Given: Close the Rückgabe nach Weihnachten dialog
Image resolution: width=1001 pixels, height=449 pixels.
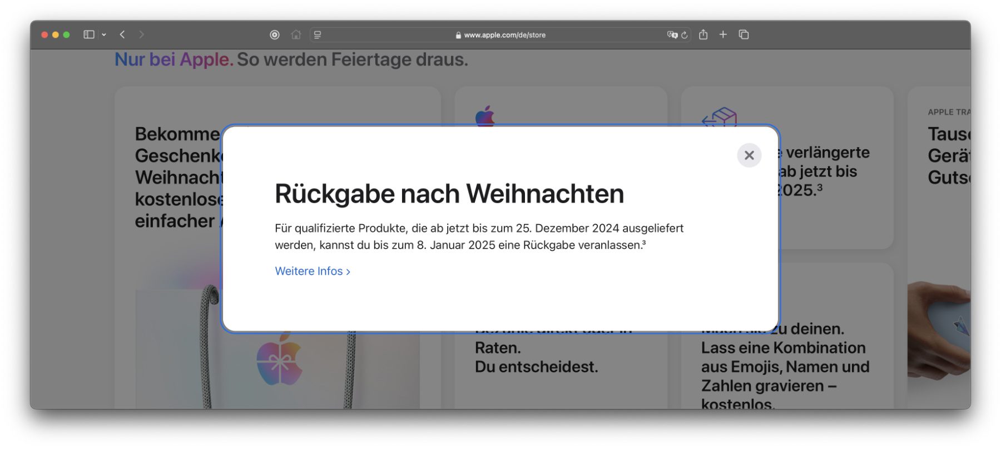Looking at the screenshot, I should coord(749,155).
